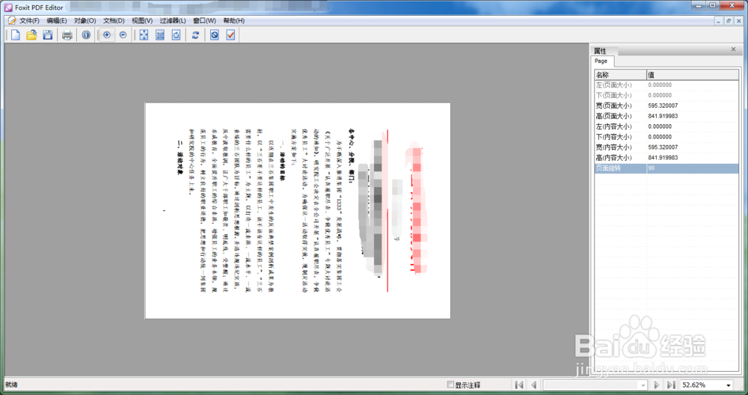Image resolution: width=748 pixels, height=395 pixels.
Task: Select the Page tab in the properties panel
Action: 602,61
